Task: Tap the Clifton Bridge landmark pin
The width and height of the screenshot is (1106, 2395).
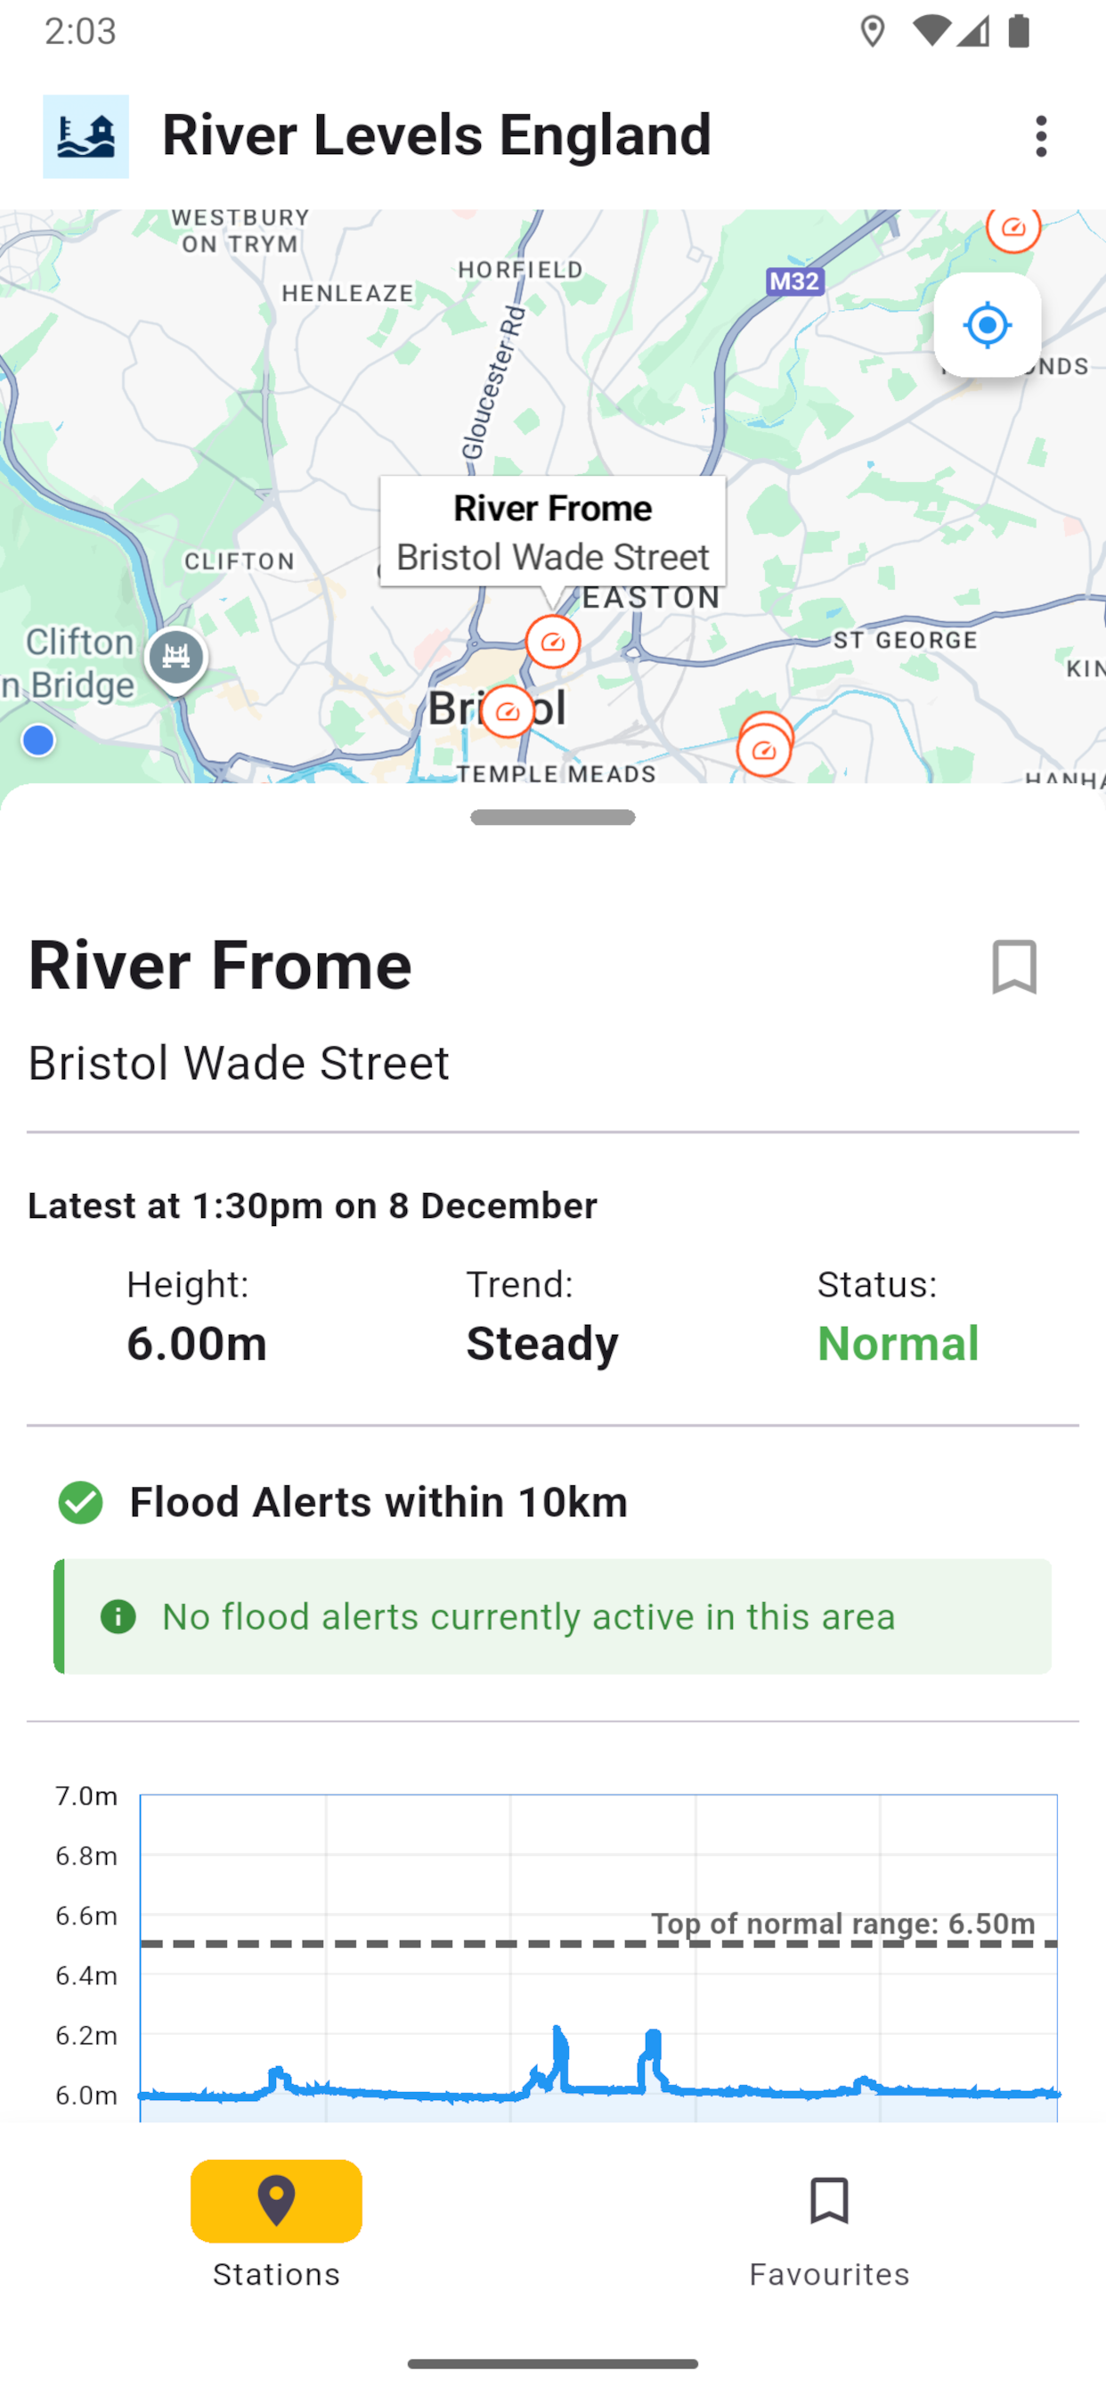Action: coord(175,658)
